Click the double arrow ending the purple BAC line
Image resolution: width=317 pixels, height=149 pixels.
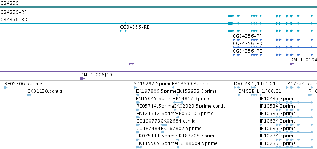131,64
